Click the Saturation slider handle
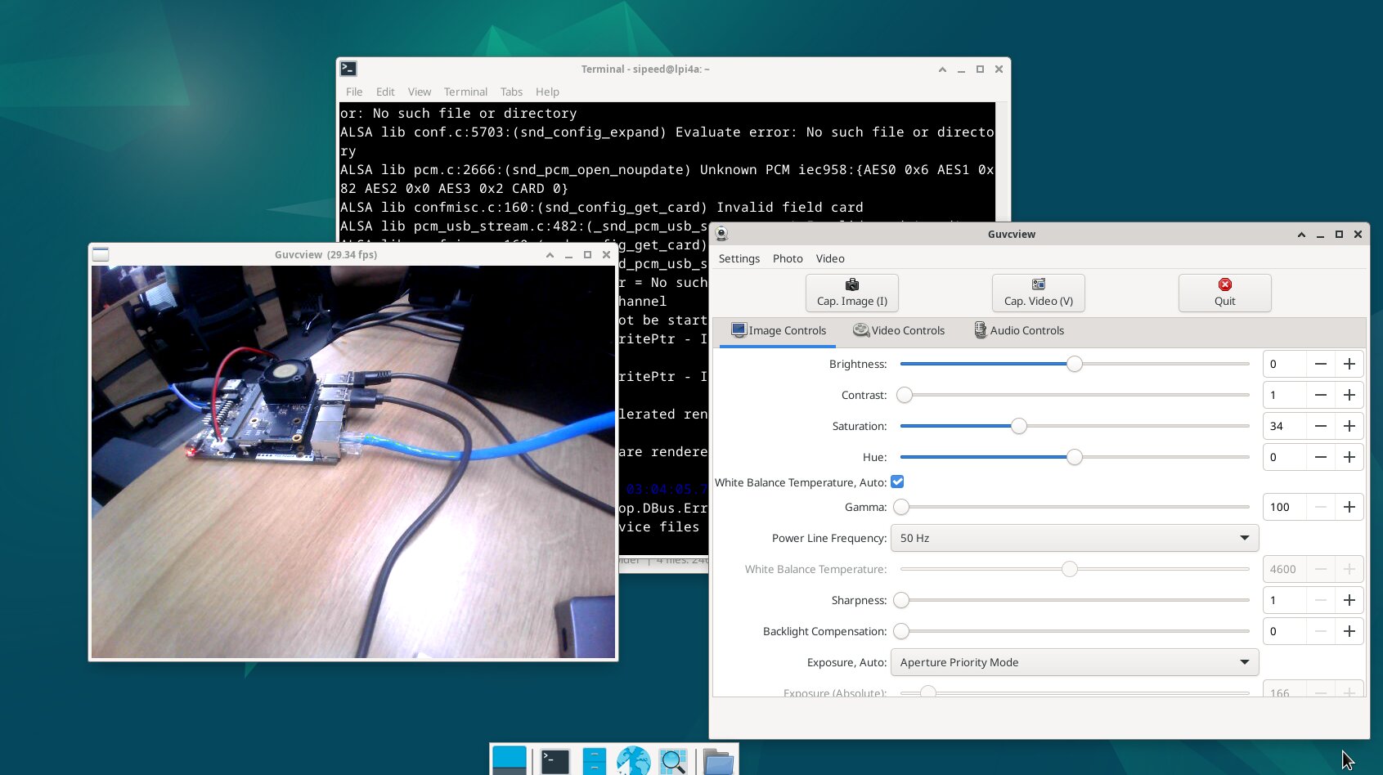This screenshot has height=775, width=1383. point(1019,426)
